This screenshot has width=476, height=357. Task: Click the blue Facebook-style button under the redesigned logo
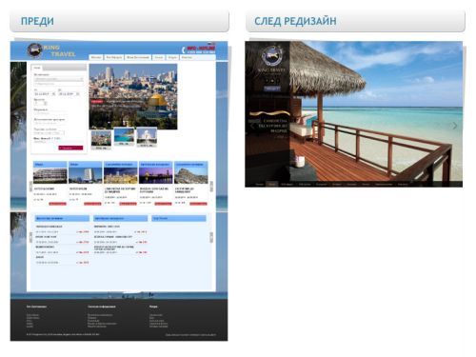coord(272,89)
